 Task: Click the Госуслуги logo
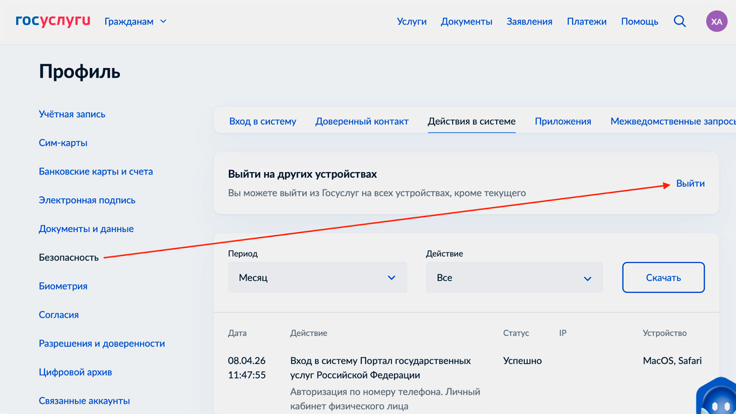point(53,21)
